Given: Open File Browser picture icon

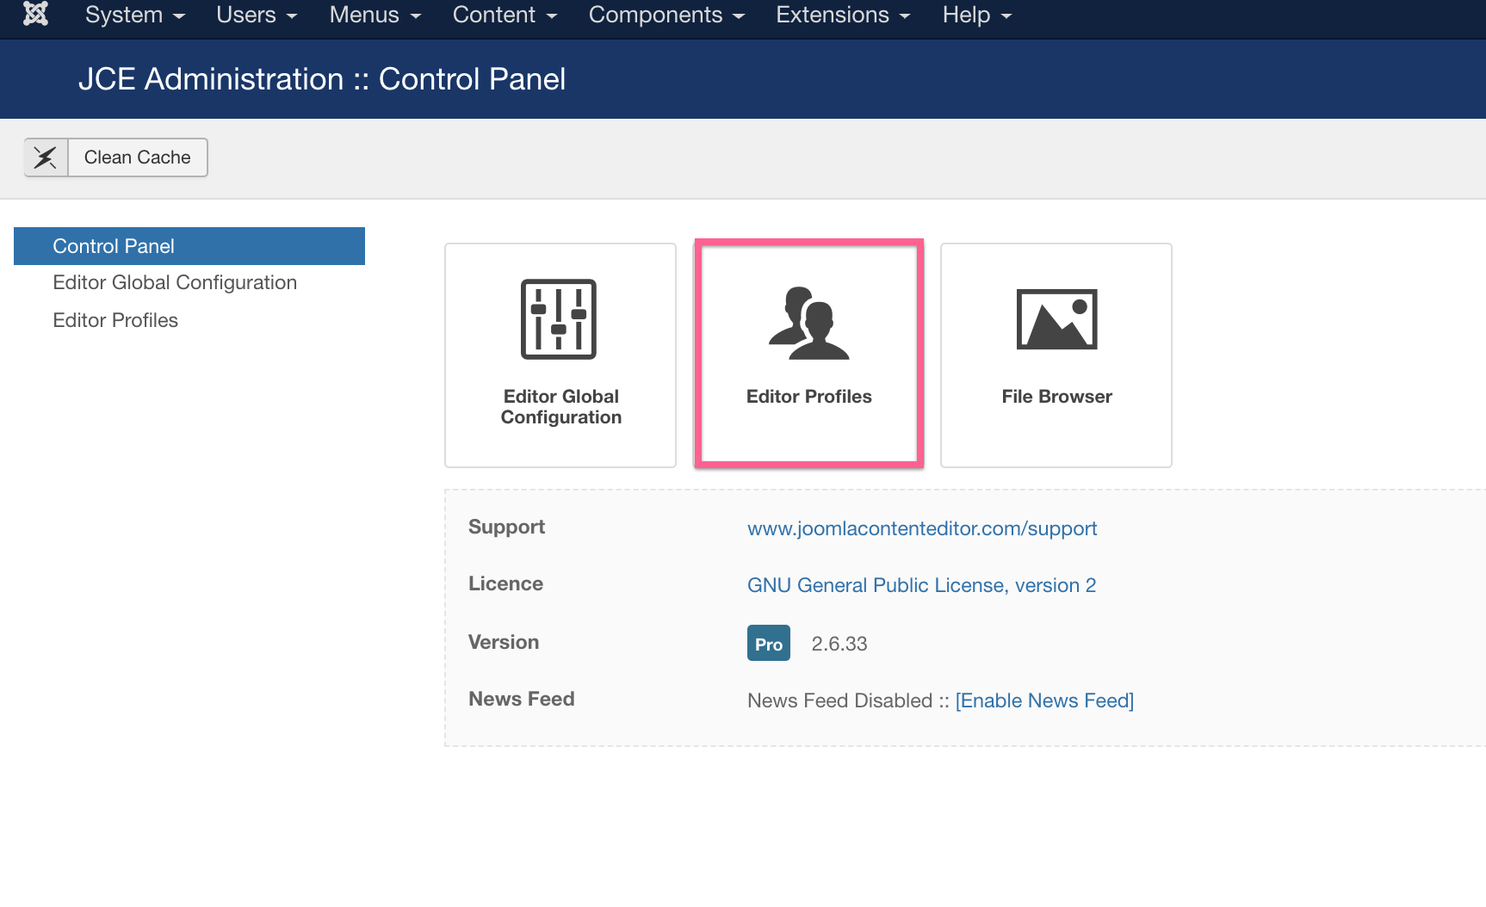Looking at the screenshot, I should (1057, 319).
